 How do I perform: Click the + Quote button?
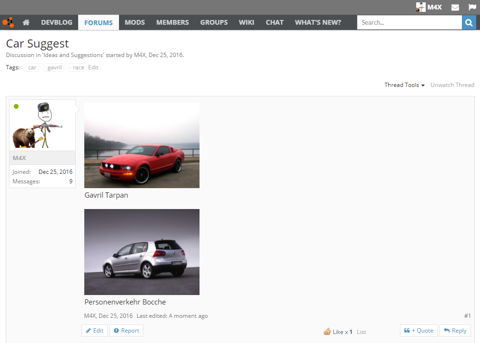(419, 331)
